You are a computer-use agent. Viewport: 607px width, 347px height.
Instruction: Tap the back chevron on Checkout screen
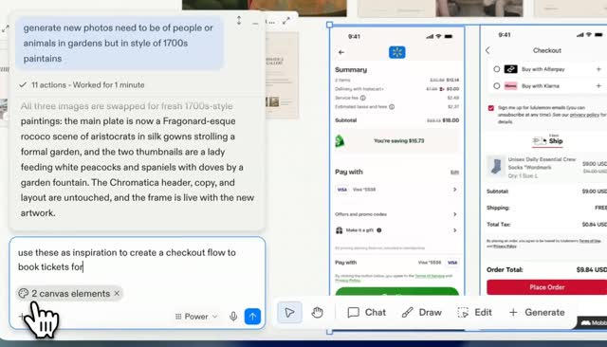[x=487, y=50]
